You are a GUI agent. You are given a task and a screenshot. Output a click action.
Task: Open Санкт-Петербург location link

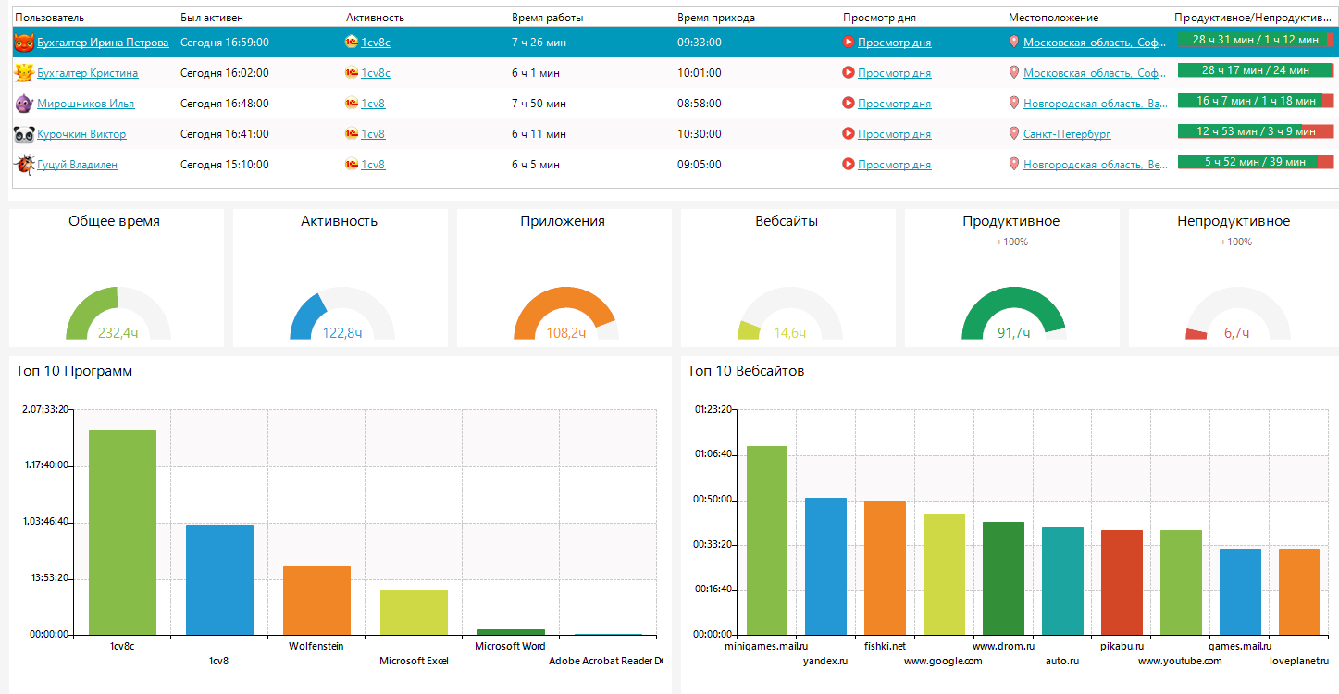pos(1067,134)
